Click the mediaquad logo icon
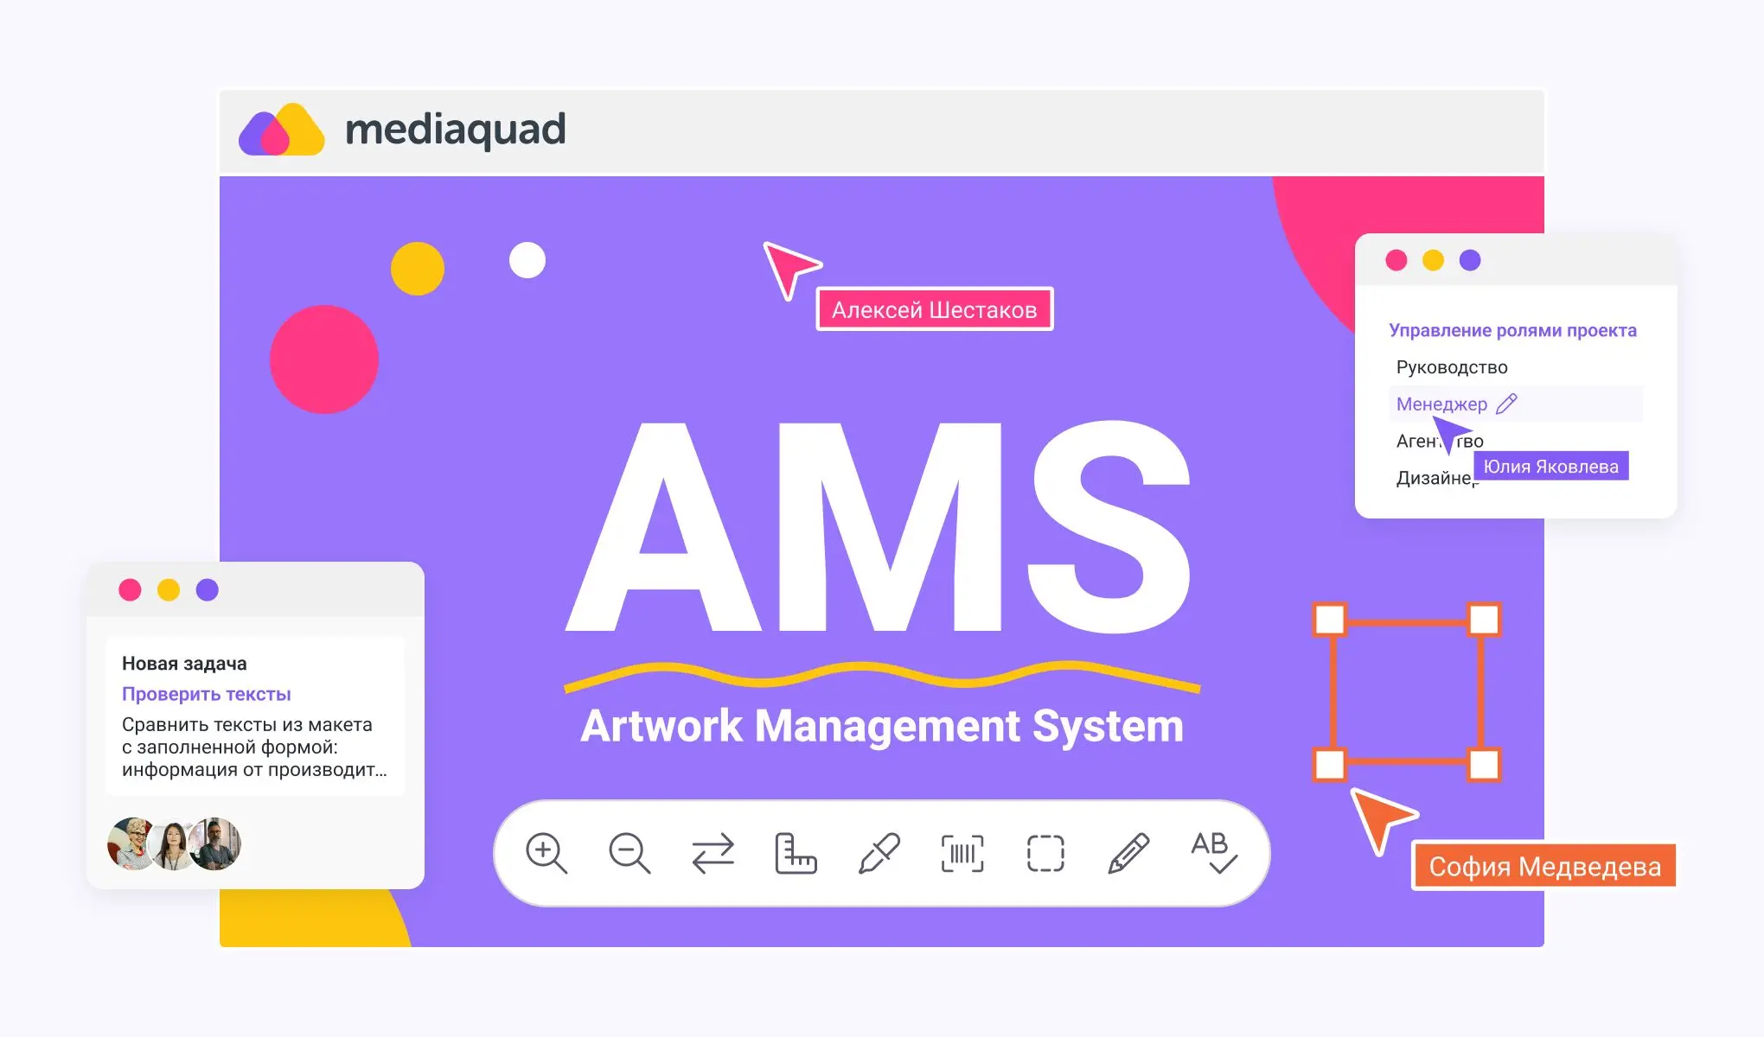 (x=282, y=130)
